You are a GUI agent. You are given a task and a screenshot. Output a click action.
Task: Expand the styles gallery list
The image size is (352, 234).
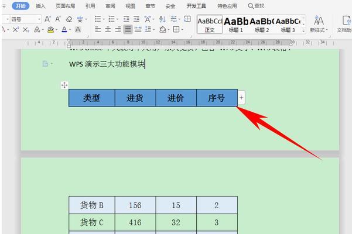[x=303, y=30]
